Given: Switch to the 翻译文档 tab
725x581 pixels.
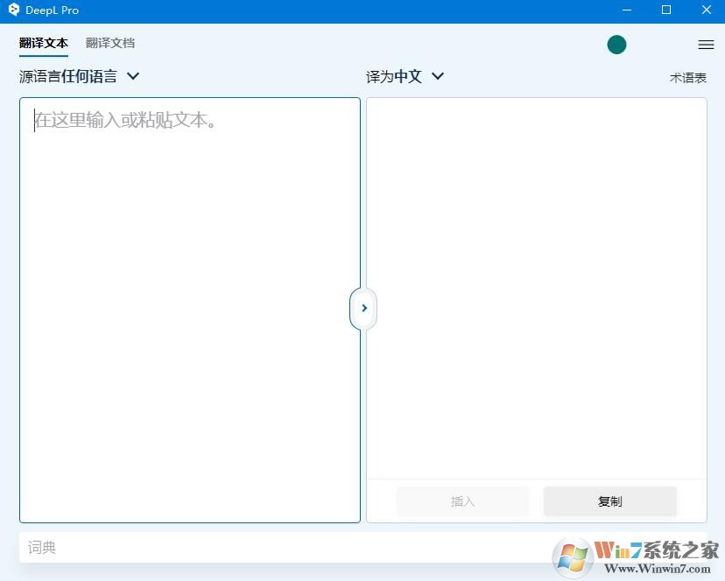Looking at the screenshot, I should [110, 43].
